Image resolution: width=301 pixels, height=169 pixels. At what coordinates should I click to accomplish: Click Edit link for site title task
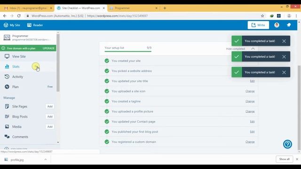tap(252, 81)
